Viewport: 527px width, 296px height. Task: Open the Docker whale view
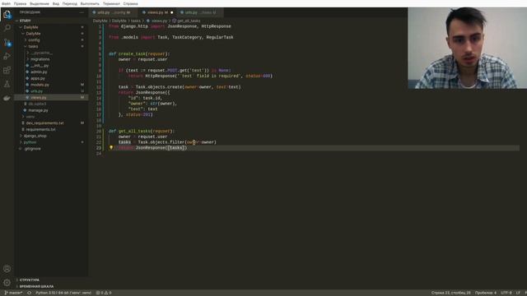point(7,98)
